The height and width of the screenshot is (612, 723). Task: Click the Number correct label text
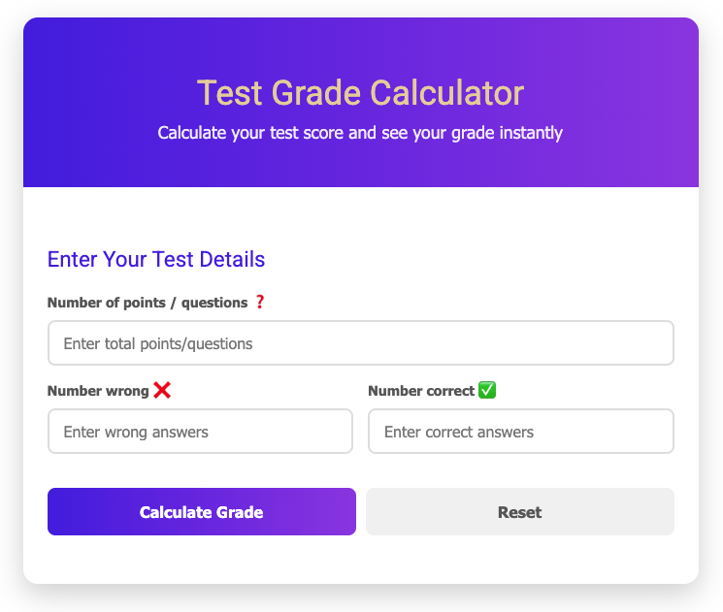point(421,392)
